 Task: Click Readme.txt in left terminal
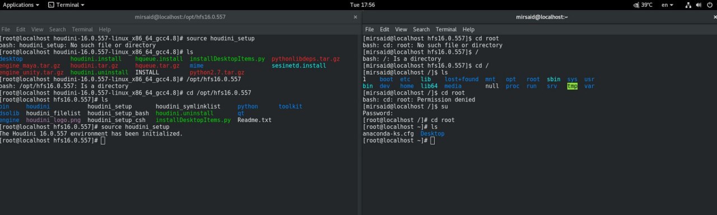point(254,120)
